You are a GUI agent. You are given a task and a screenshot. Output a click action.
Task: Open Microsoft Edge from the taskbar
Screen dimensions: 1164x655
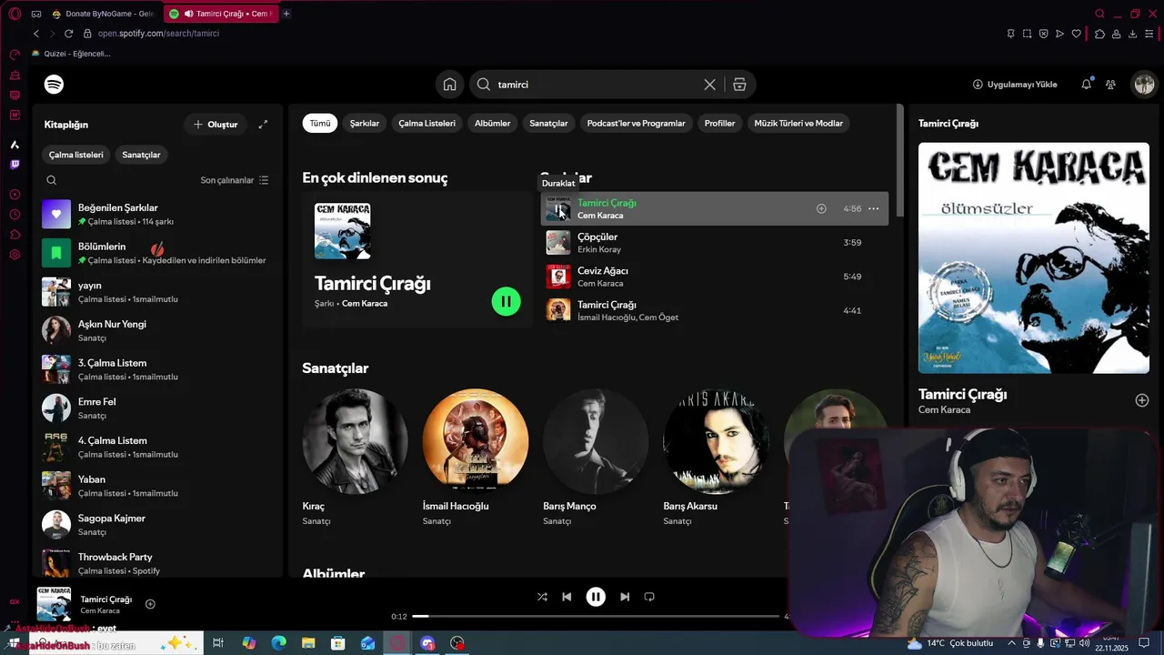pyautogui.click(x=278, y=643)
